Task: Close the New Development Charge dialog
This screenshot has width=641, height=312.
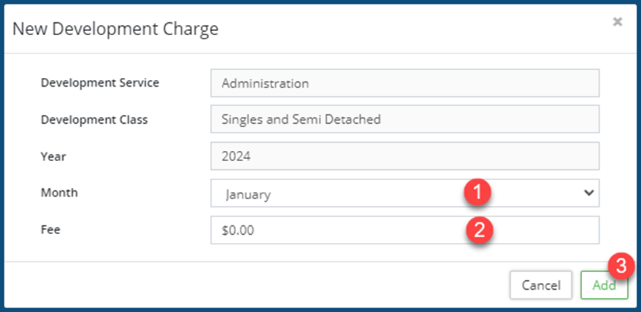Action: point(617,22)
